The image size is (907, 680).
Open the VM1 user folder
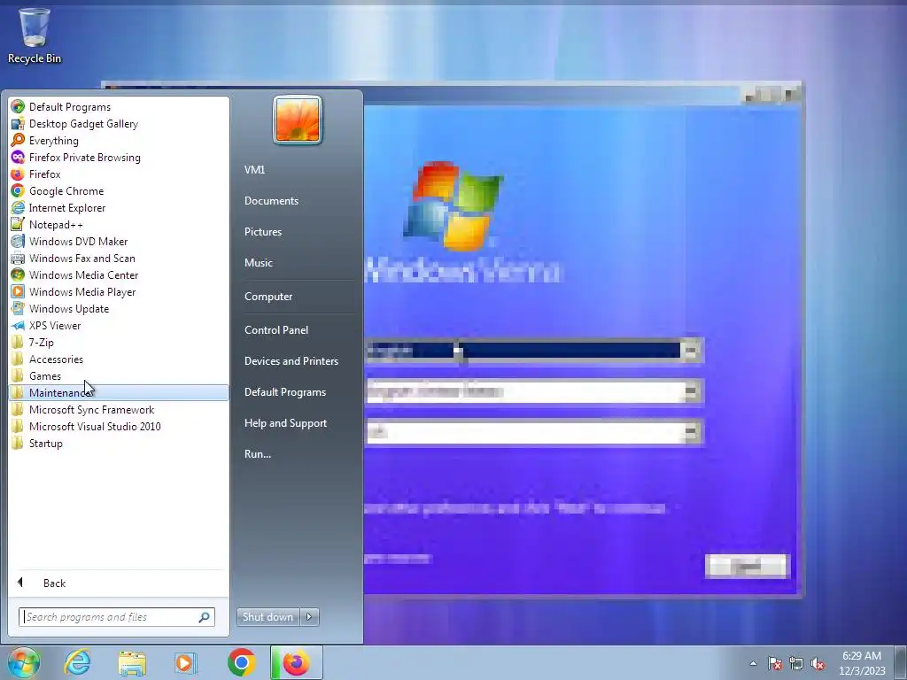click(254, 169)
